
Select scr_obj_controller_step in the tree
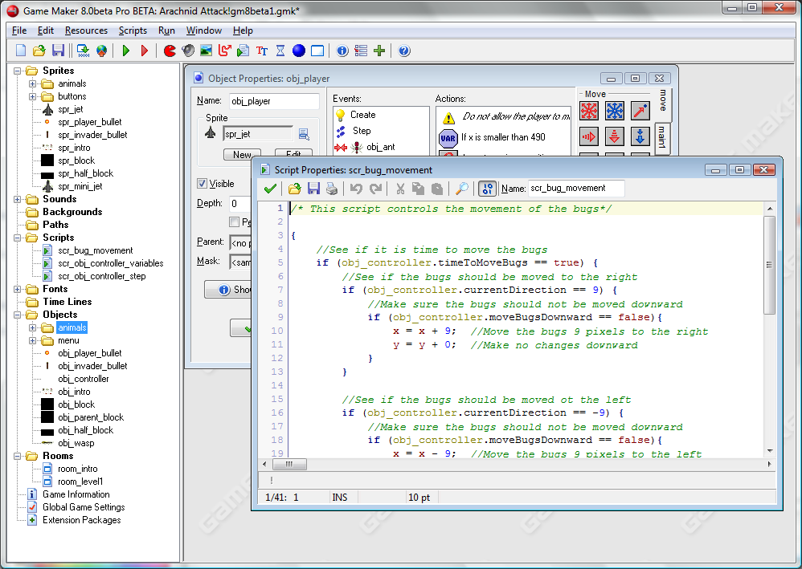(x=102, y=276)
